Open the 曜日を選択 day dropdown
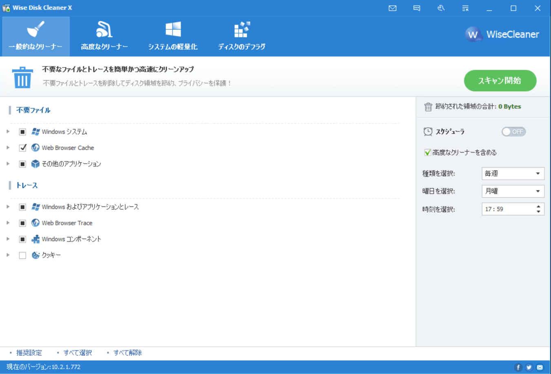551x374 pixels. (513, 191)
